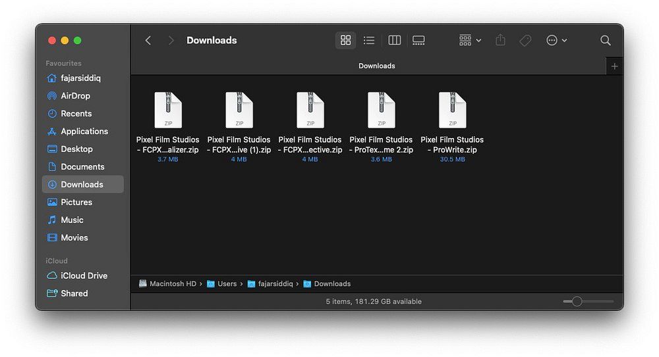The image size is (659, 357).
Task: Open Movies in sidebar
Action: coord(83,237)
